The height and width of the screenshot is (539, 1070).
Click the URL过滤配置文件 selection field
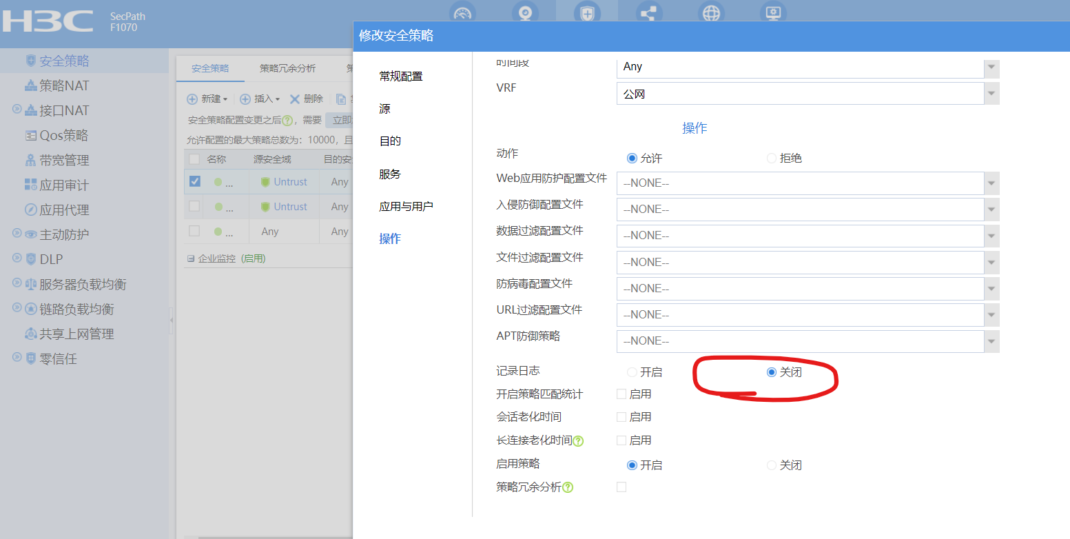tap(799, 315)
